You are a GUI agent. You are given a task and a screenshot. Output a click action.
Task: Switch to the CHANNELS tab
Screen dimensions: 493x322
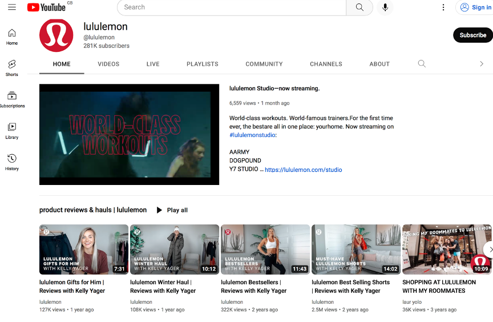click(x=326, y=64)
